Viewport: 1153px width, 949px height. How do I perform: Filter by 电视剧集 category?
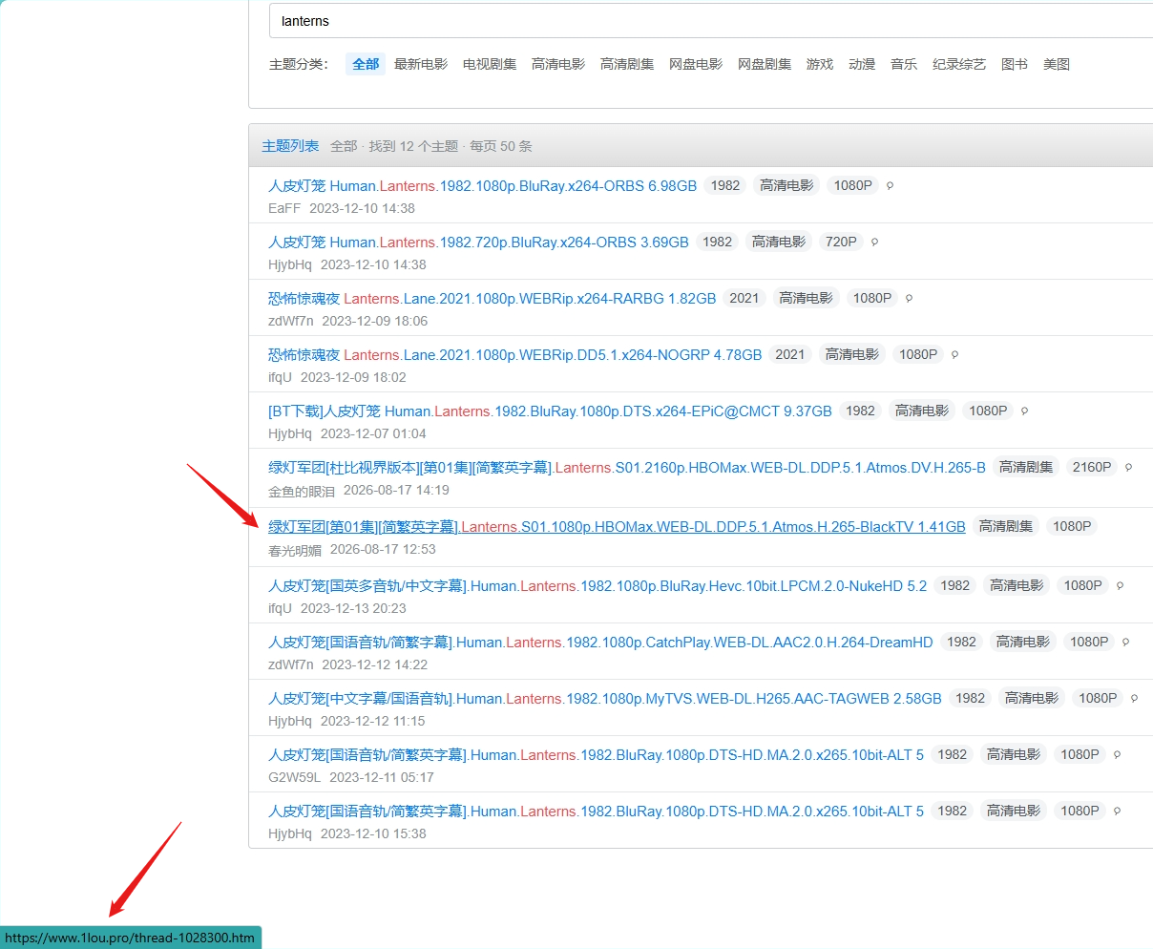(x=490, y=64)
